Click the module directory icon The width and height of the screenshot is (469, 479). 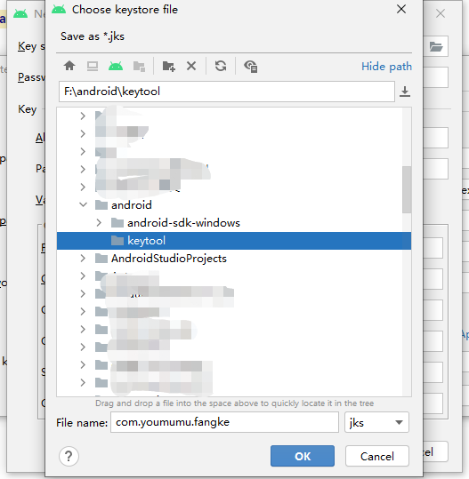pos(139,67)
